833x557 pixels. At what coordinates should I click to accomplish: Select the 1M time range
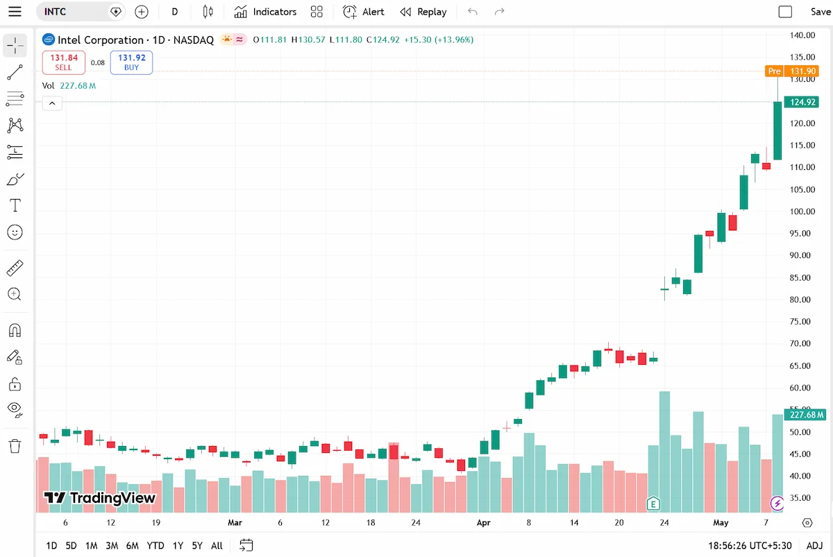pyautogui.click(x=91, y=545)
